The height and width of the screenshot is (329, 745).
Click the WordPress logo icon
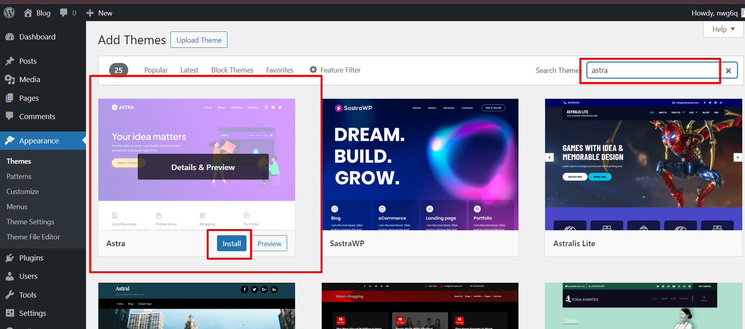(x=9, y=13)
